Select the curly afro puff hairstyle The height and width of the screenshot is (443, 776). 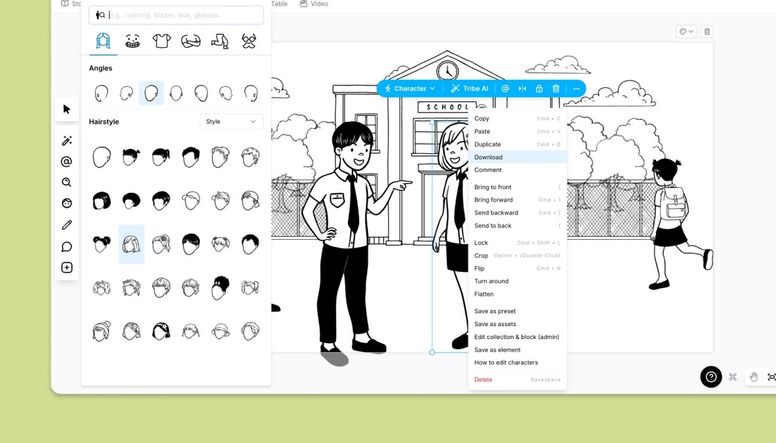pyautogui.click(x=220, y=287)
